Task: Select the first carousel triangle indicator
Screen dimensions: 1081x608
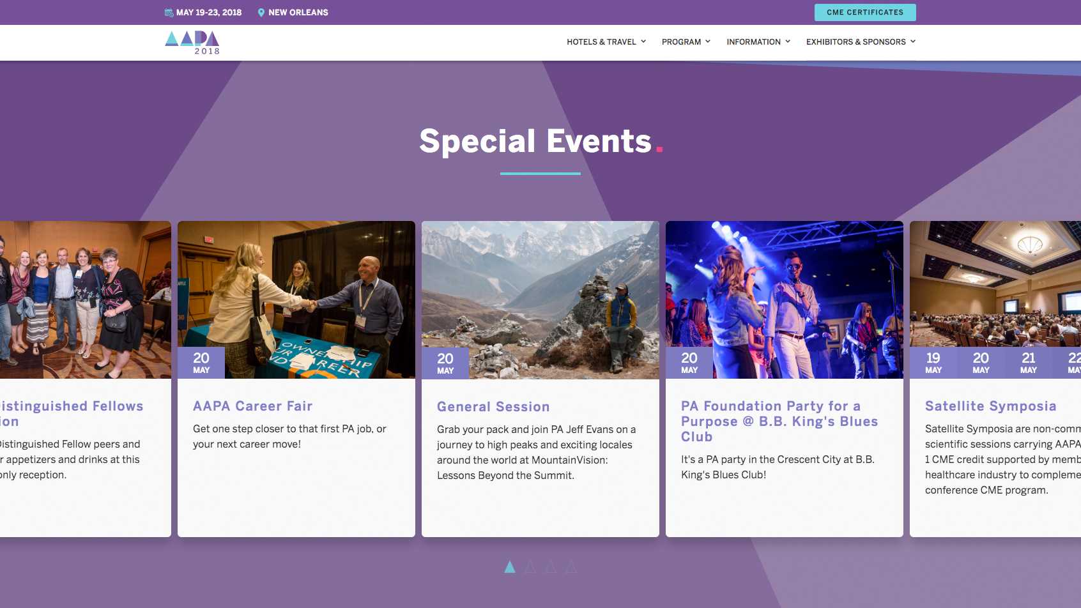Action: click(x=510, y=566)
